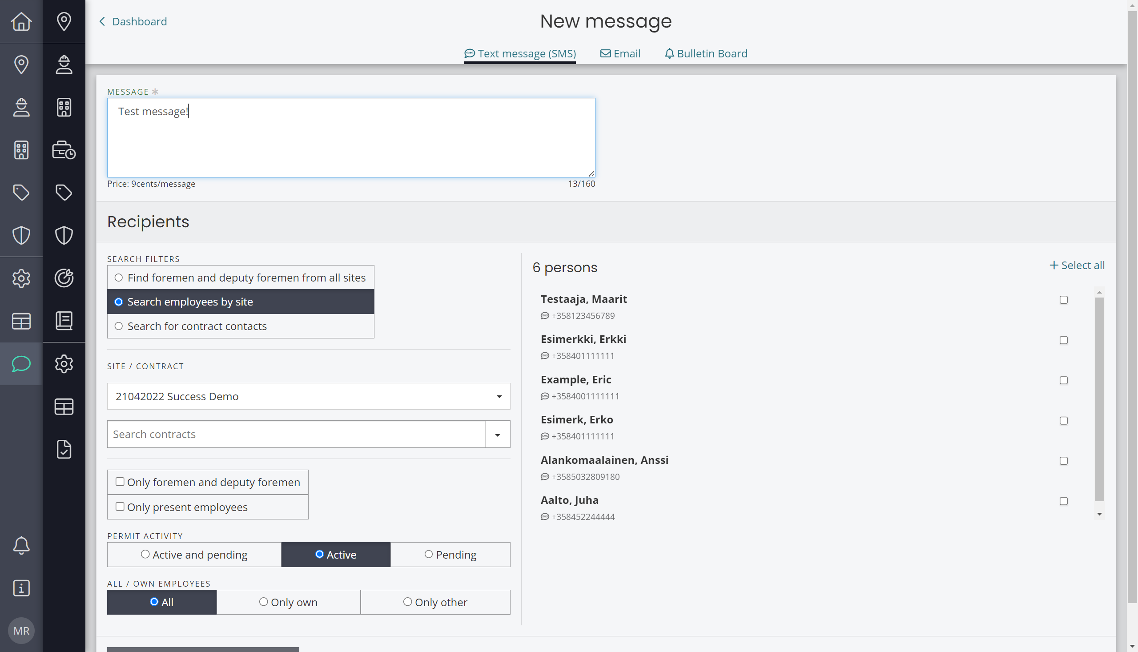Check the box for Example, Eric
The image size is (1138, 652).
tap(1064, 381)
